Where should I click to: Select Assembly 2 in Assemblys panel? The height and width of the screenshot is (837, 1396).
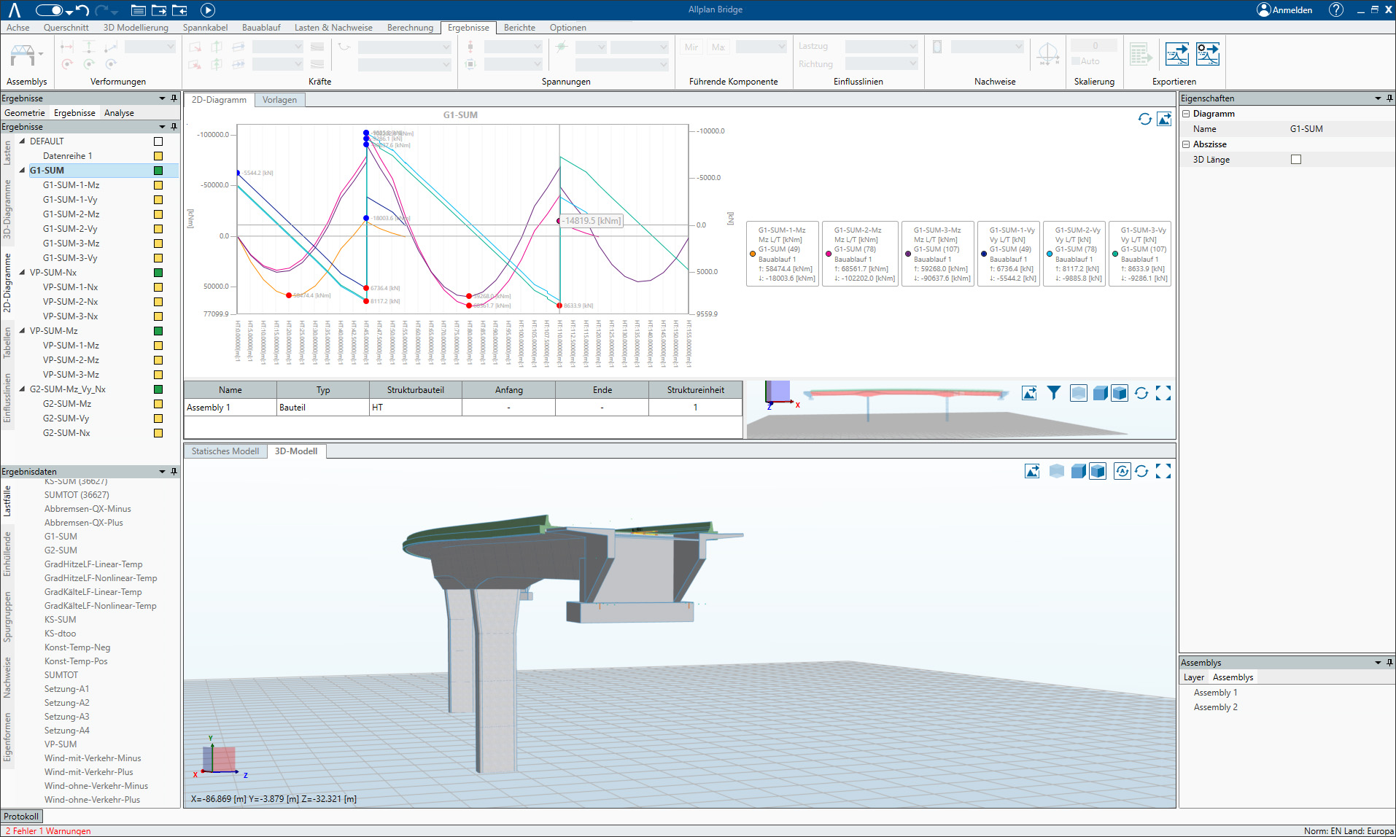[x=1215, y=707]
